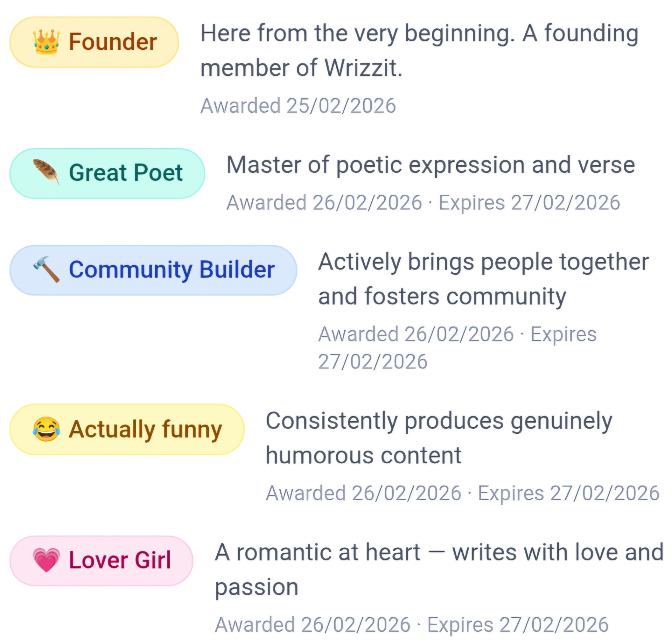The image size is (672, 643).
Task: Click the pink heart icon
Action: pyautogui.click(x=46, y=560)
